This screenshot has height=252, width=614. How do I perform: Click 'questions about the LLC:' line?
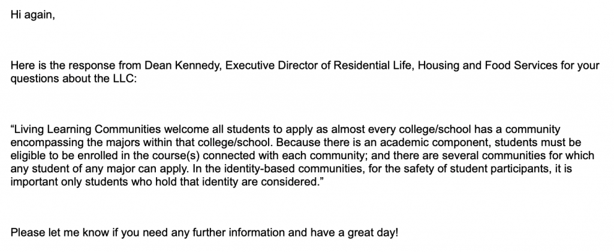click(x=74, y=78)
